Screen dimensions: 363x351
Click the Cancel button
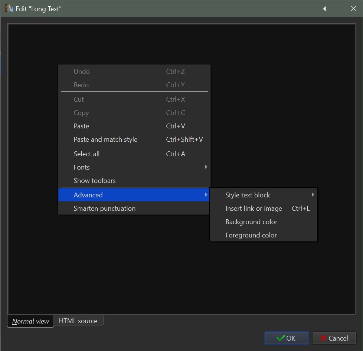334,338
